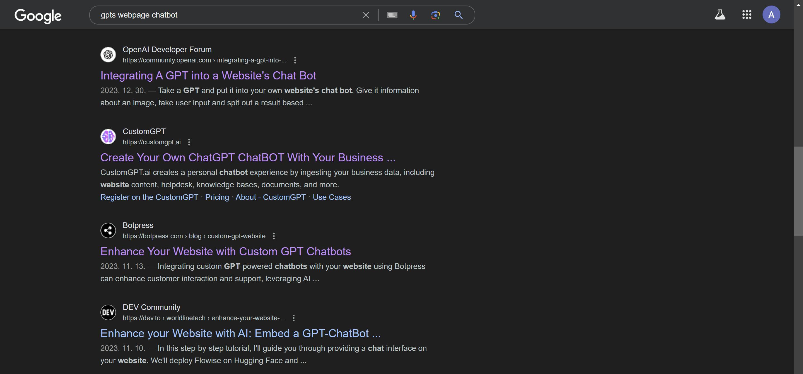
Task: Open Enhance Your Website with Custom GPT Chatbots
Action: click(x=225, y=252)
